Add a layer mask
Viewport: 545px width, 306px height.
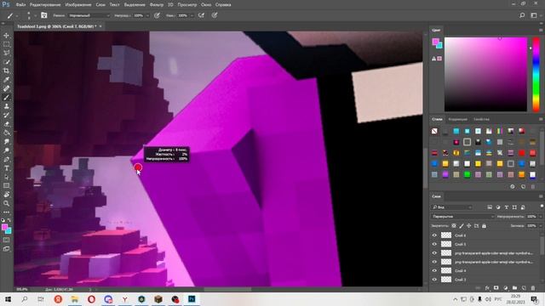(496, 288)
